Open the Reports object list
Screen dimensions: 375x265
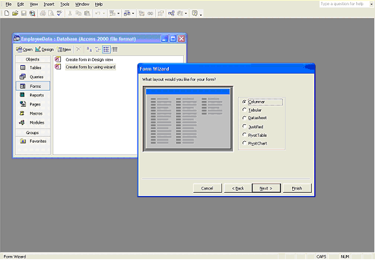pos(33,95)
